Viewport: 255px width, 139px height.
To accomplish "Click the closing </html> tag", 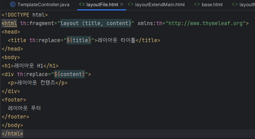I will 12,134.
